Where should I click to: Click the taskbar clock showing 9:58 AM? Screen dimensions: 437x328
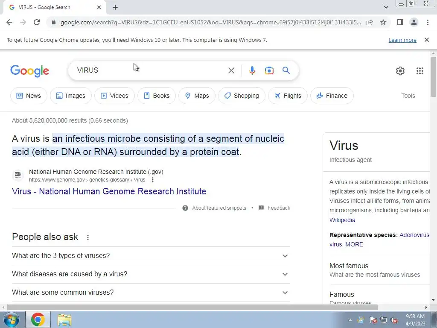tap(415, 320)
